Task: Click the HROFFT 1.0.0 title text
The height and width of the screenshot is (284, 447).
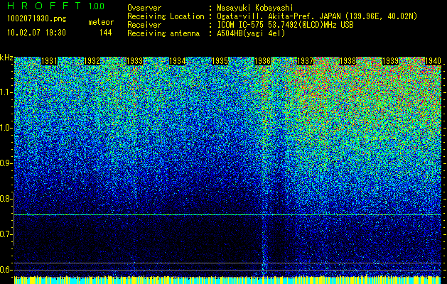Action: [55, 6]
